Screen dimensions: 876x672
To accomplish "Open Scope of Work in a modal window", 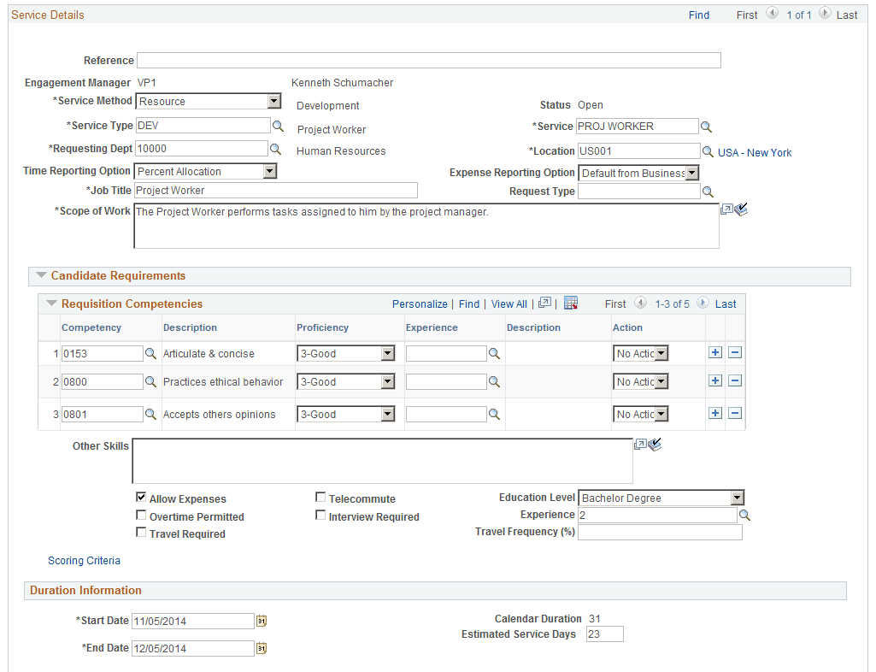I will 728,209.
